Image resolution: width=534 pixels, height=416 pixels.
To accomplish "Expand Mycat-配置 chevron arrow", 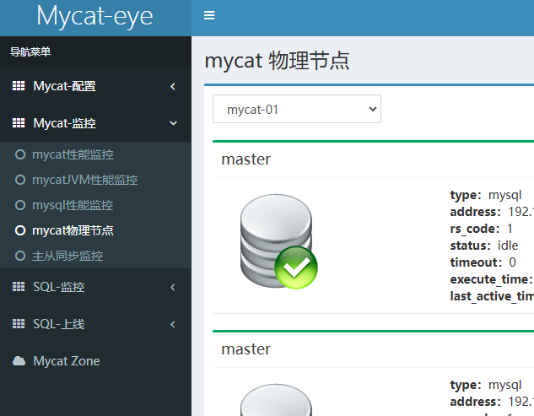I will click(x=173, y=86).
